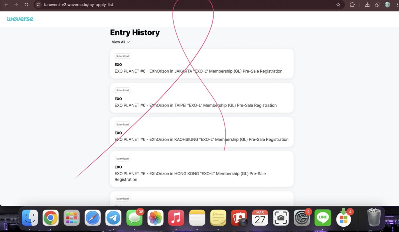This screenshot has width=399, height=232.
Task: Click the Weverse logo
Action: pyautogui.click(x=20, y=19)
